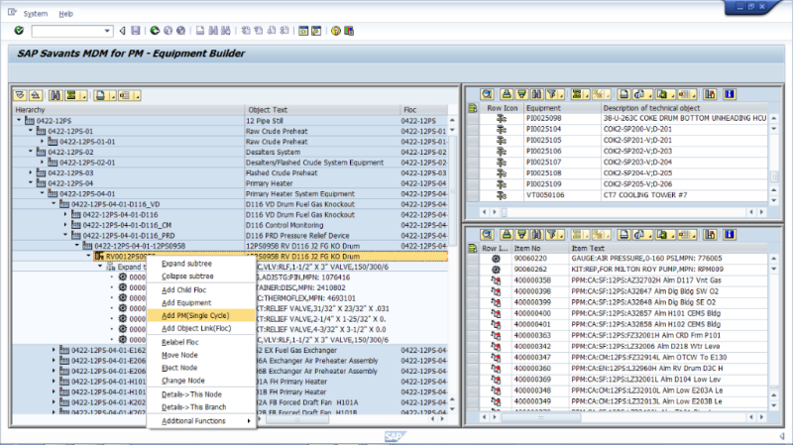Collapse all nodes icon in hierarchy toolbar

click(x=36, y=95)
